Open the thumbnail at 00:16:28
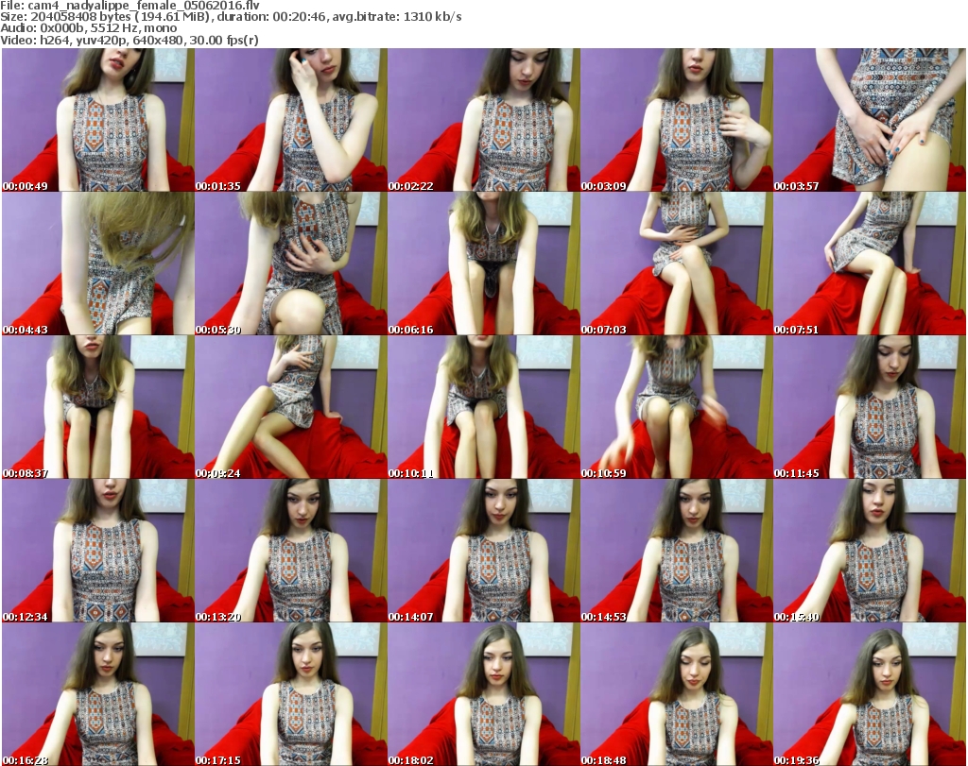This screenshot has width=968, height=766. tap(97, 694)
